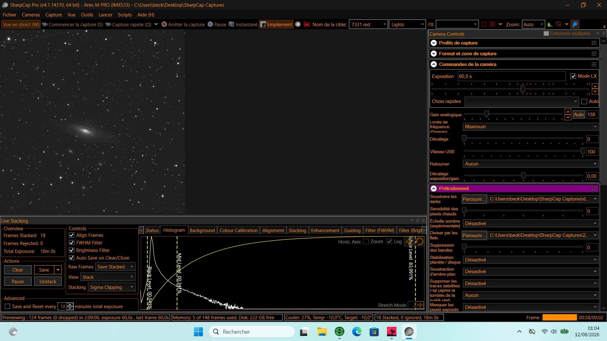This screenshot has height=341, width=607.
Task: Open the Outils menu
Action: pos(87,15)
